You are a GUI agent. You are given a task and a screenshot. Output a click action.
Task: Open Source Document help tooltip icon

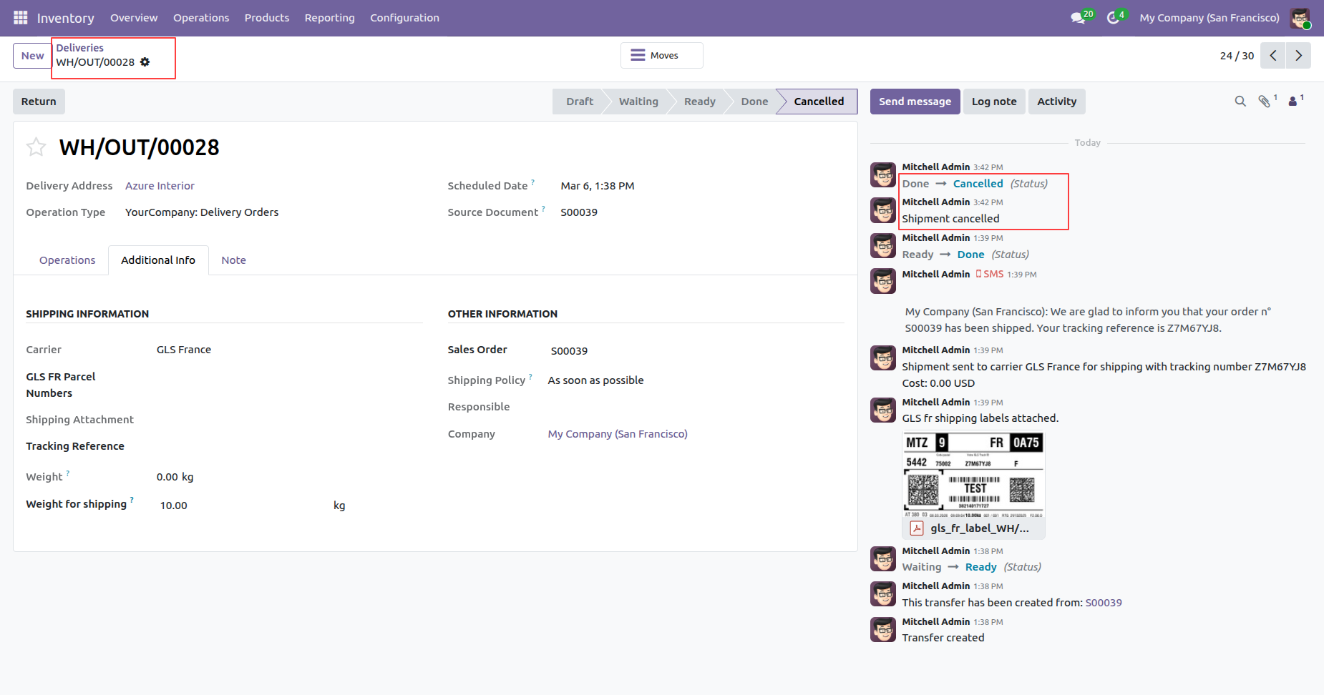[x=544, y=209]
